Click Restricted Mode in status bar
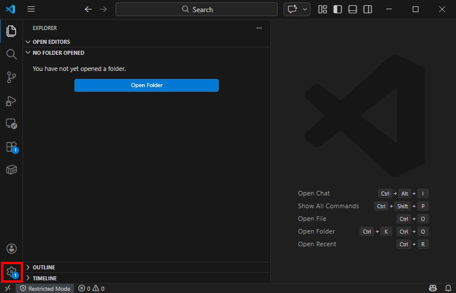 (x=45, y=288)
